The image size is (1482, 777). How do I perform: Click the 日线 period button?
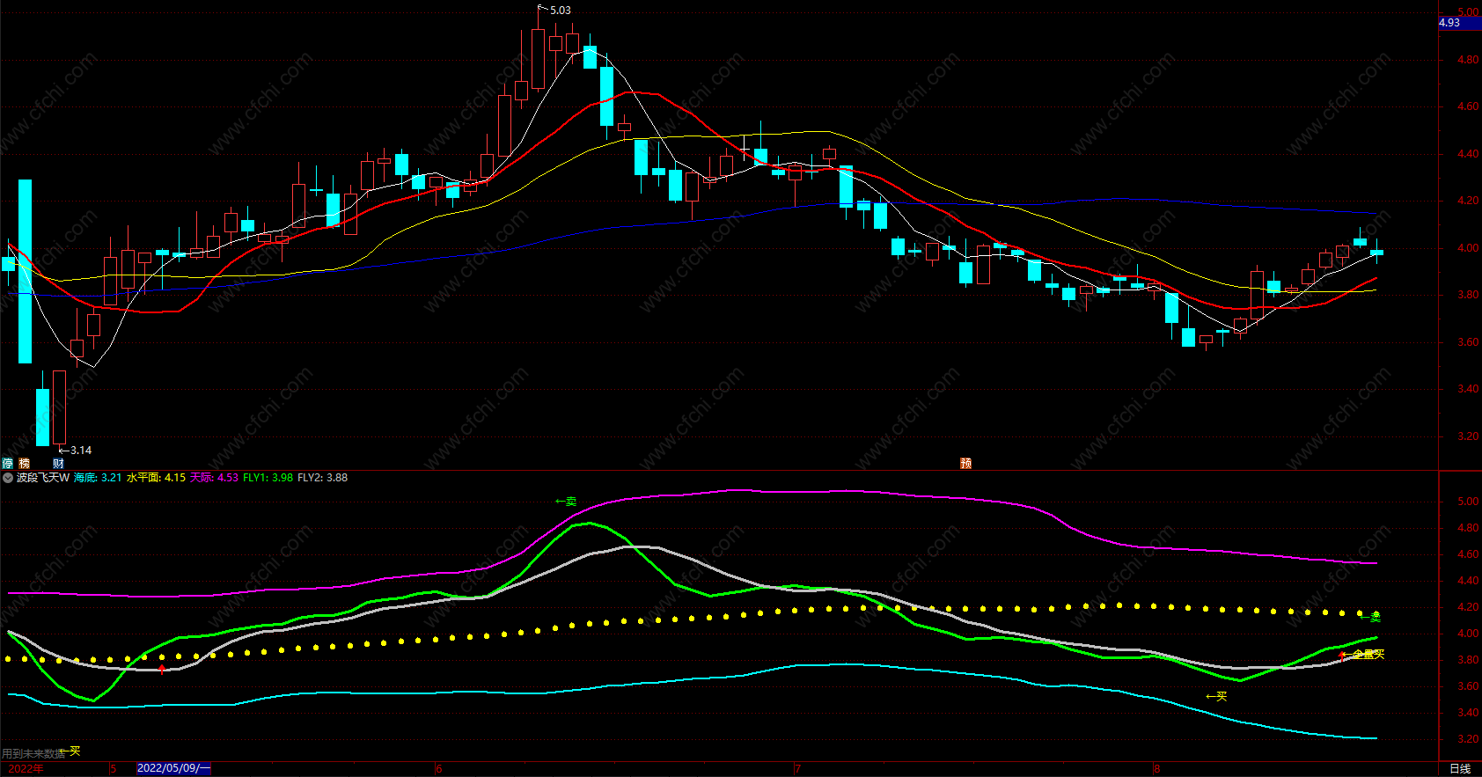click(x=1460, y=768)
